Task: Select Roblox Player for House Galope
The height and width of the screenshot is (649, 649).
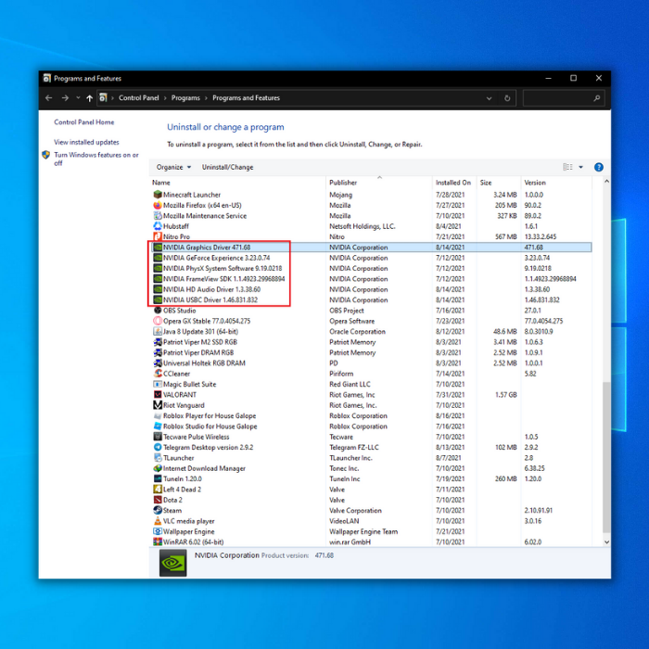Action: click(x=371, y=415)
